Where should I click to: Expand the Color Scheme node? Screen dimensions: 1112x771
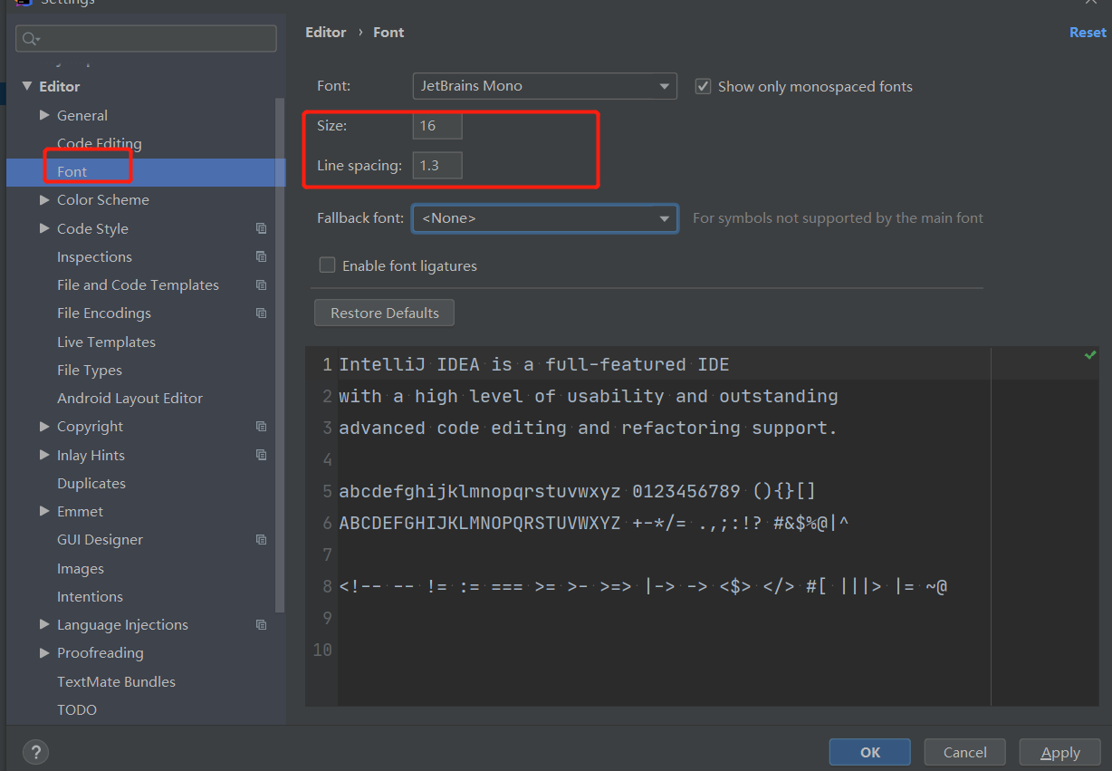(44, 199)
